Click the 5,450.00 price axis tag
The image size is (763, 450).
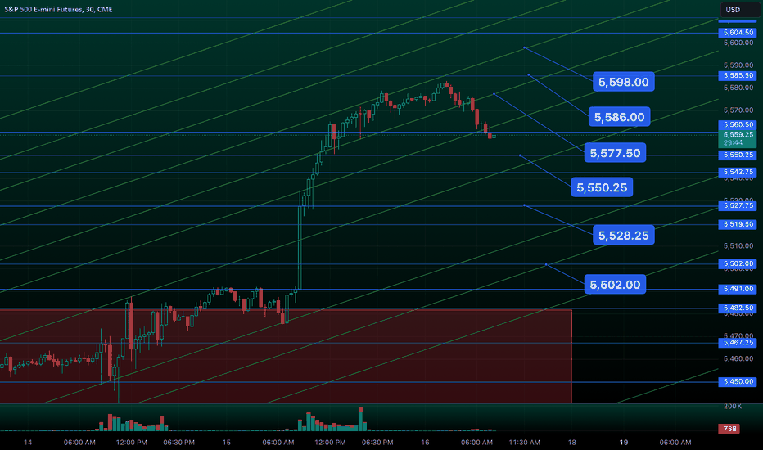pyautogui.click(x=738, y=381)
